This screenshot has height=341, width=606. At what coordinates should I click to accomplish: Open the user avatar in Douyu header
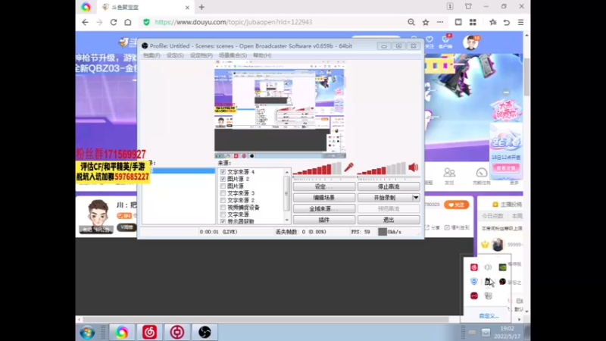click(x=470, y=42)
